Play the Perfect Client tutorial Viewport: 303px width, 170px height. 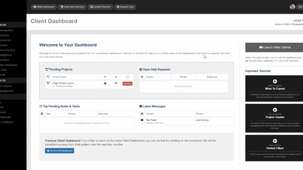[x=275, y=141]
